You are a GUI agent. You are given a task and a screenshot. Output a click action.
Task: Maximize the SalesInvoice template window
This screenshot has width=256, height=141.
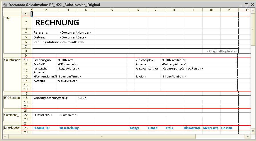(x=246, y=5)
